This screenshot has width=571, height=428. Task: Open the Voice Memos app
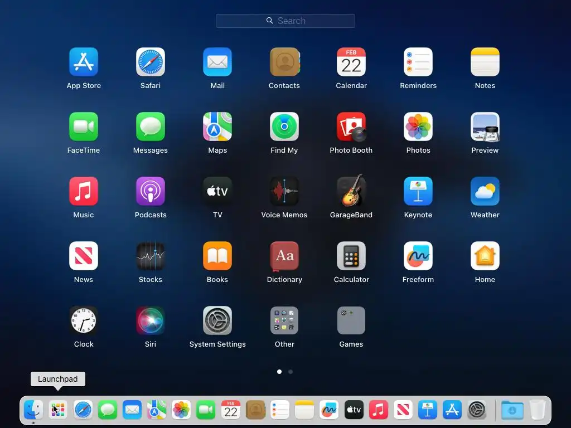coord(284,191)
